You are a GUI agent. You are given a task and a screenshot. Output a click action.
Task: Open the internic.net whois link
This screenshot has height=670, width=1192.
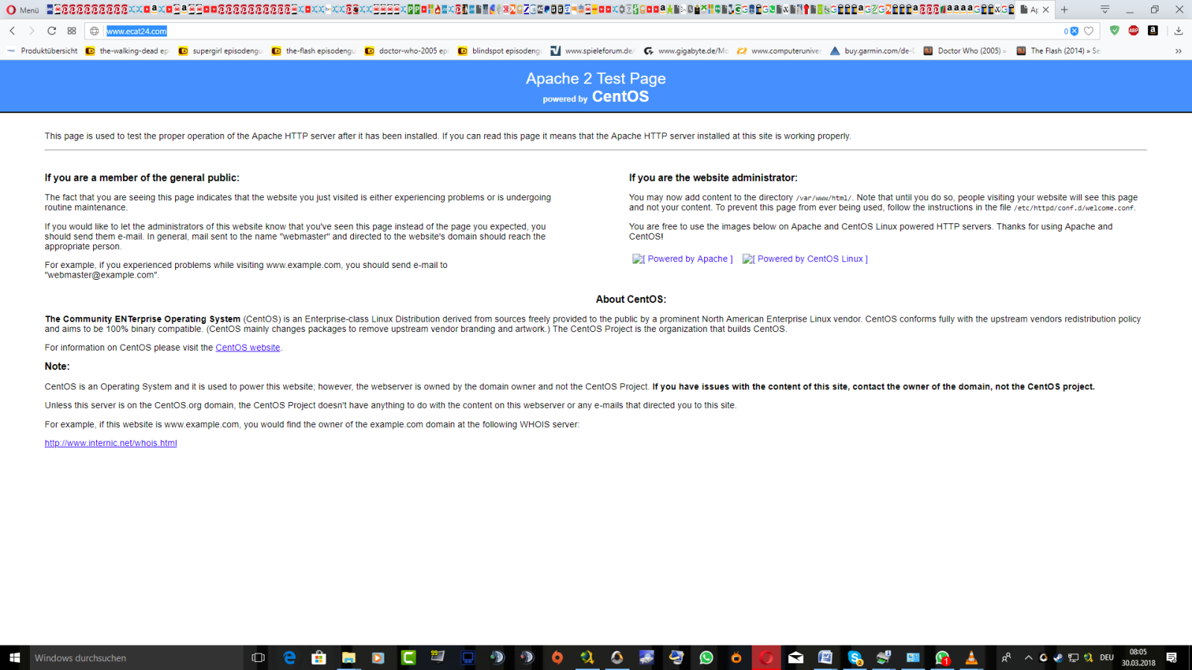111,443
